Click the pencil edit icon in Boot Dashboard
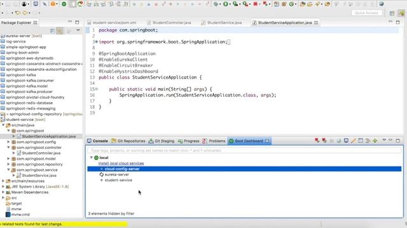407x228 pixels. click(x=354, y=141)
